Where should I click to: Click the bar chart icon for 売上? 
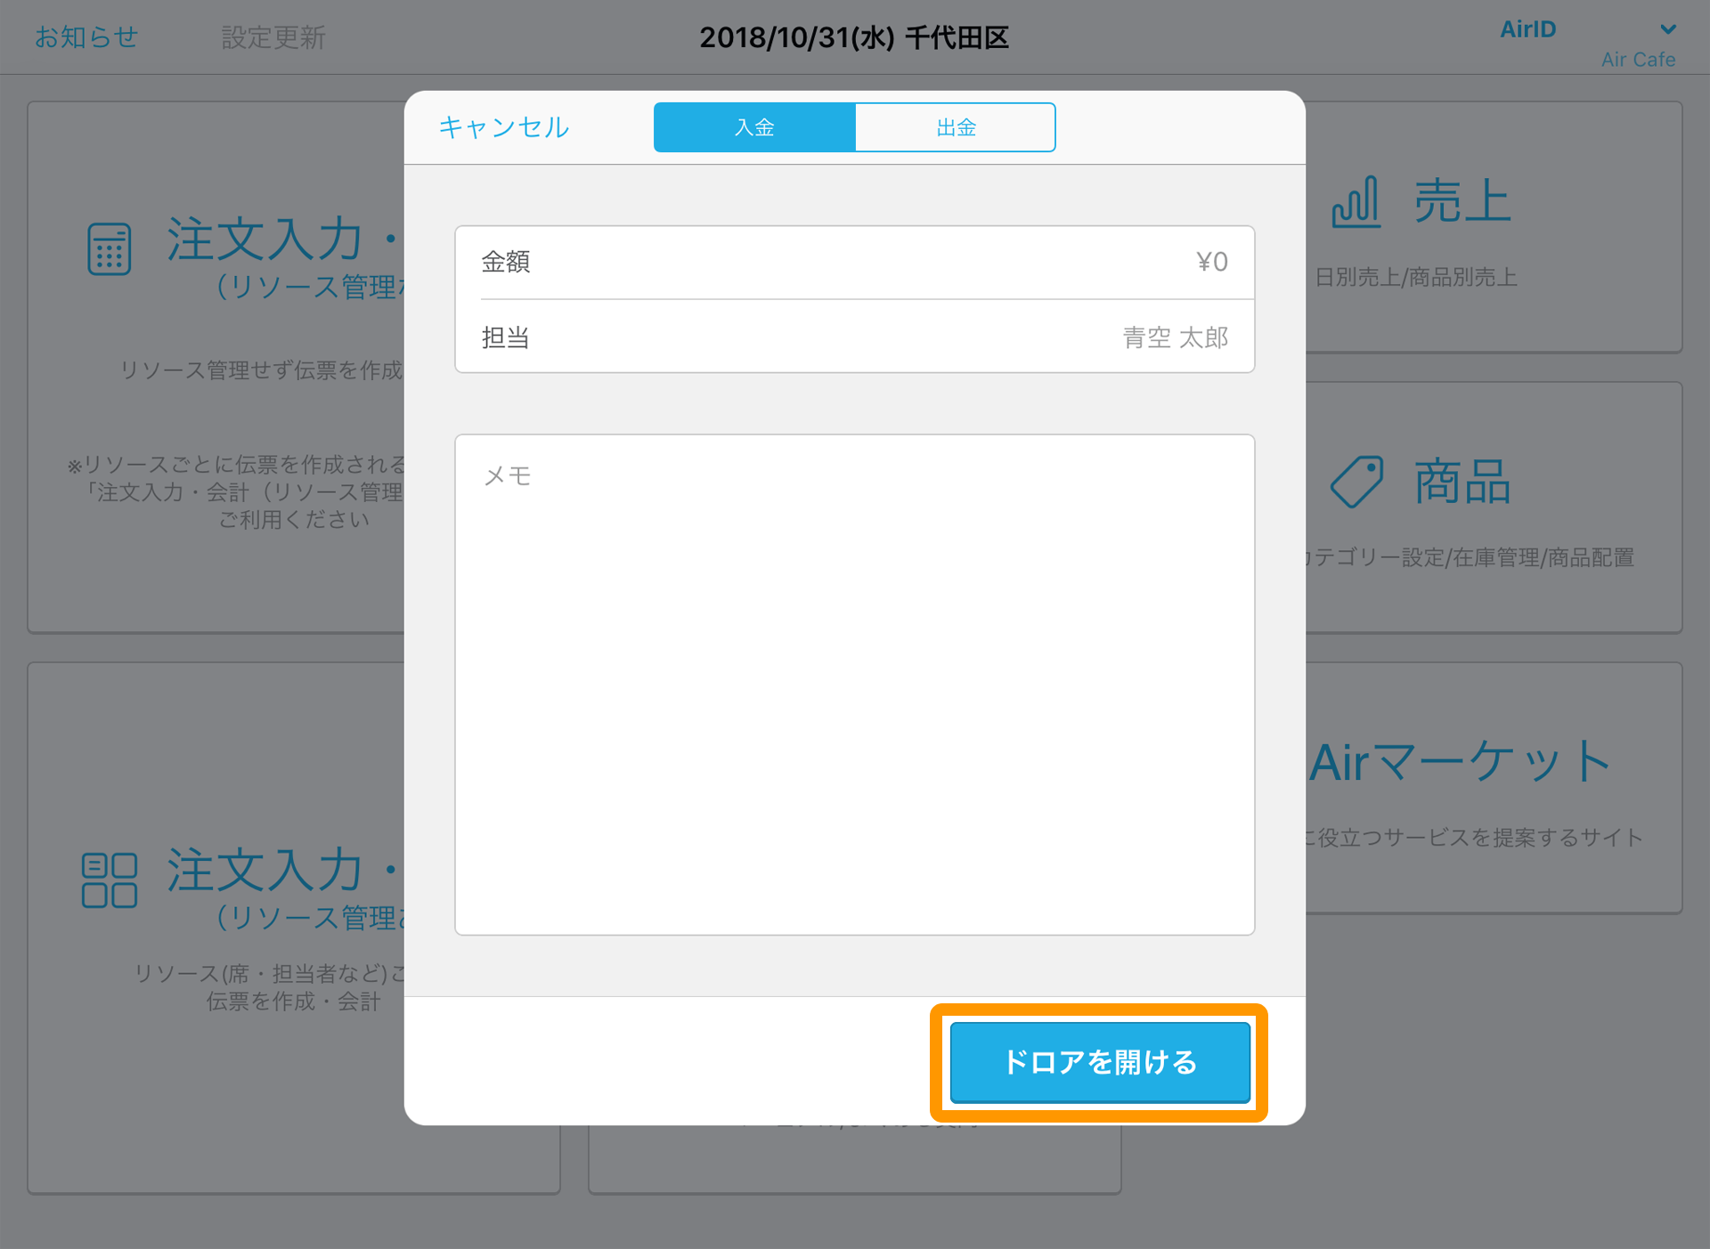click(x=1356, y=202)
